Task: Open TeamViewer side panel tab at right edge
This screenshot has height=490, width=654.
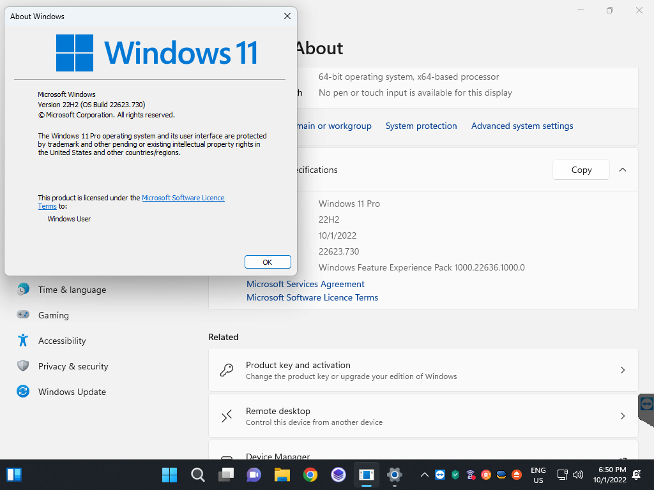Action: click(646, 410)
